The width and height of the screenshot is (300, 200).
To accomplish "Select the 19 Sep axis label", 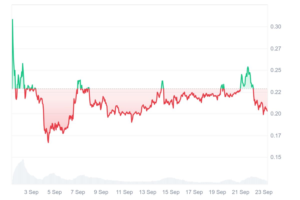I will coord(217,192).
